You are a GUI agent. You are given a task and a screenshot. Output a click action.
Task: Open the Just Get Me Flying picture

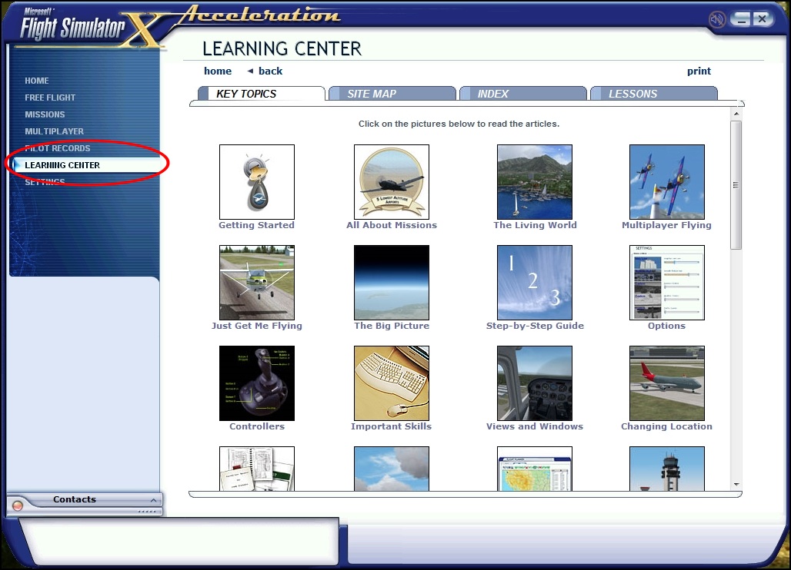click(x=257, y=283)
